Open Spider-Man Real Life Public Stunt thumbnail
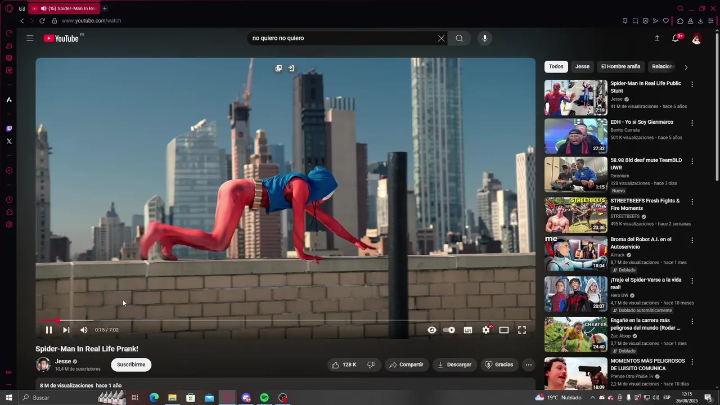 point(576,98)
